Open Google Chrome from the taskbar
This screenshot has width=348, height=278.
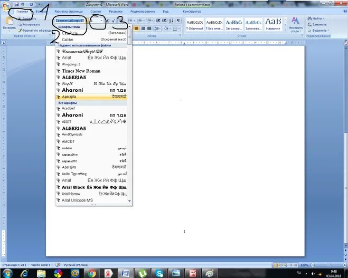tap(92, 273)
